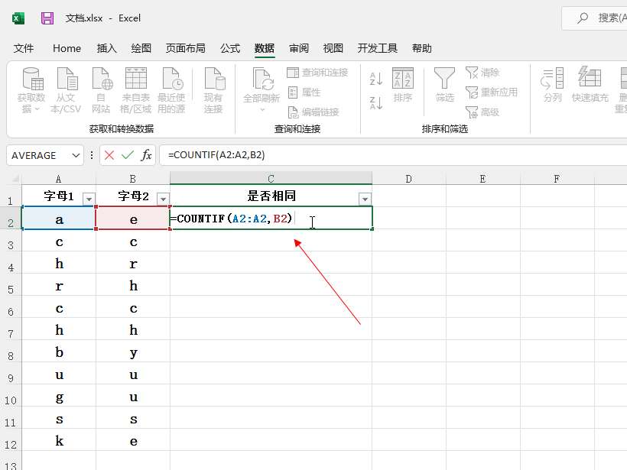Click Edit Links (编辑链接) button
Screen dimensions: 627x470
(313, 112)
